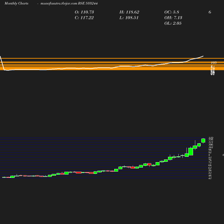The height and width of the screenshot is (224, 224).
Task: Click the '41' price axis label
Action: (x=210, y=178)
